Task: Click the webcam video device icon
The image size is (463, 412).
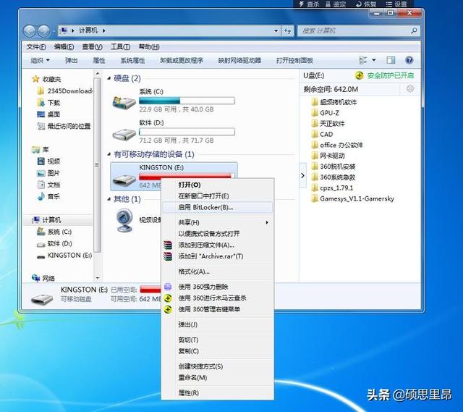Action: (x=124, y=218)
